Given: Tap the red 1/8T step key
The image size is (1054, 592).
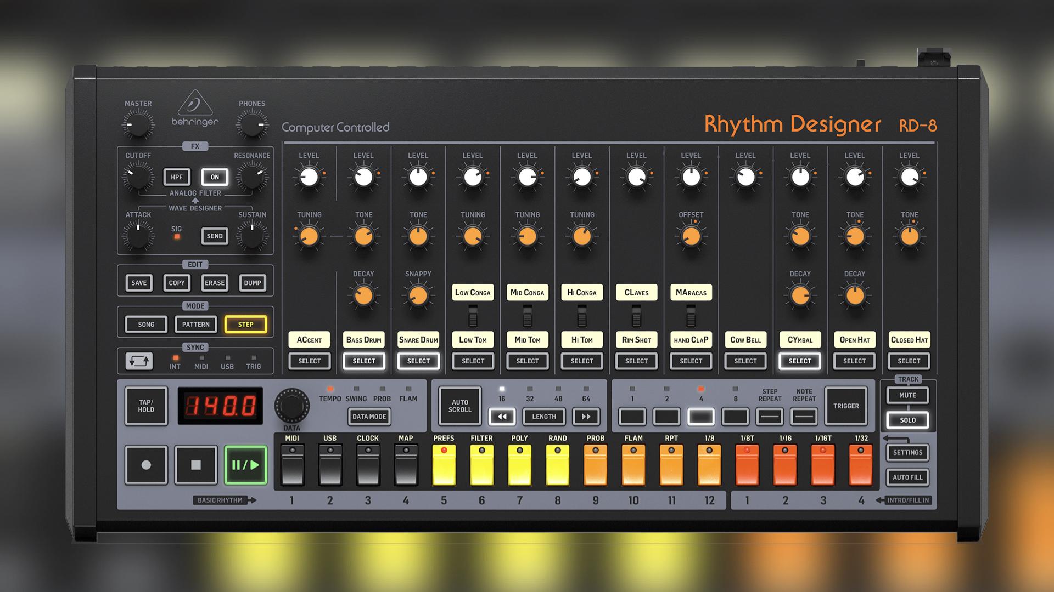Looking at the screenshot, I should pos(747,465).
